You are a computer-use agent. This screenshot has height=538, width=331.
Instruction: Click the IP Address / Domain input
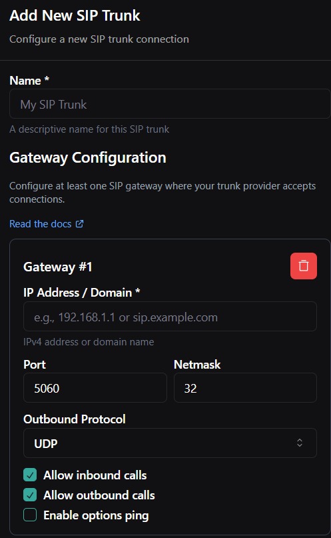click(170, 317)
